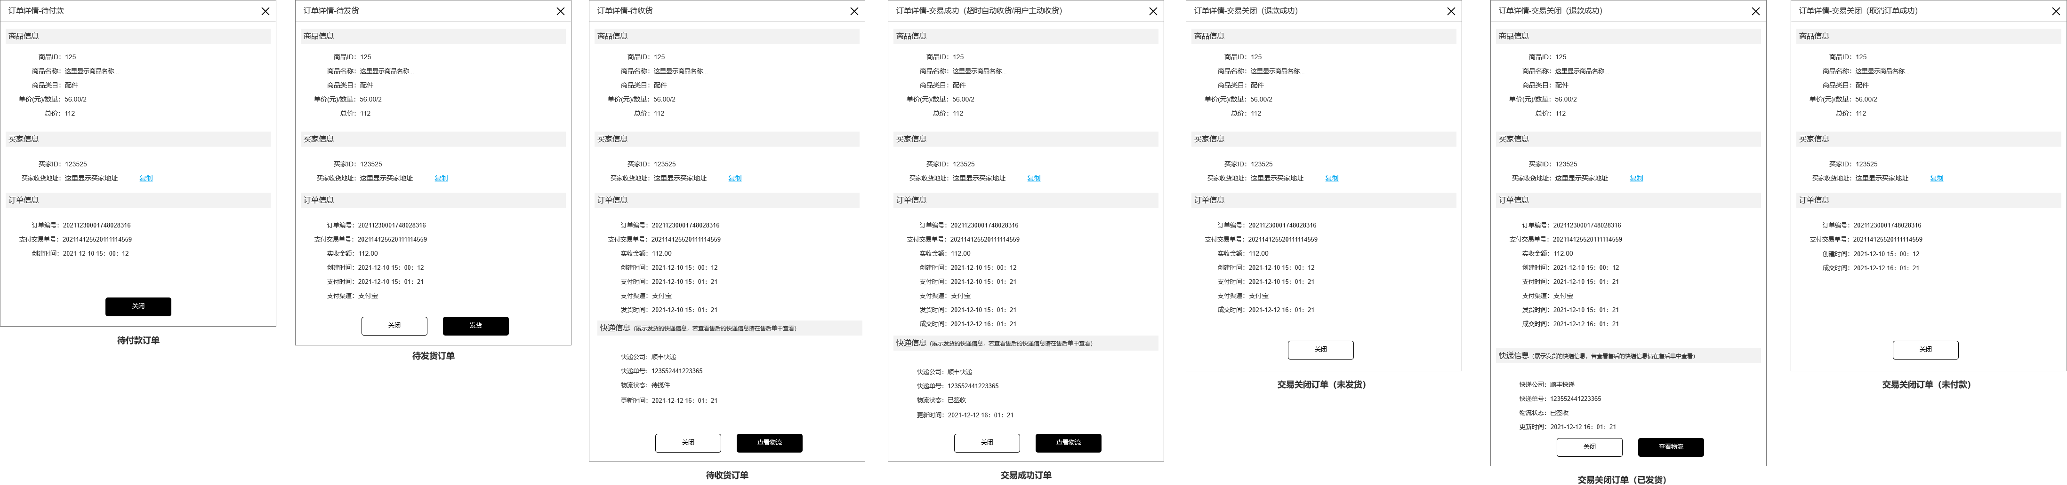Click the 订单编号 value in the 待付款 dialog

point(97,225)
